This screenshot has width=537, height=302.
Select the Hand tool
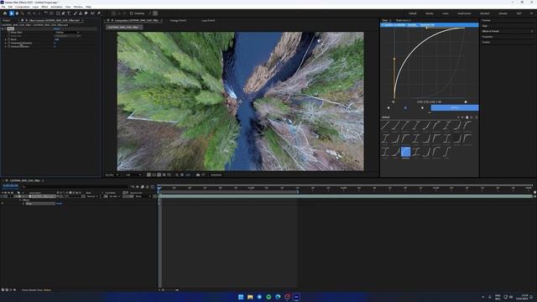(17, 13)
